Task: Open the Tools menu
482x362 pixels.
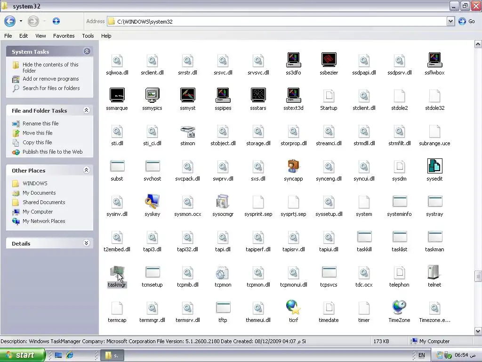Action: [88, 36]
